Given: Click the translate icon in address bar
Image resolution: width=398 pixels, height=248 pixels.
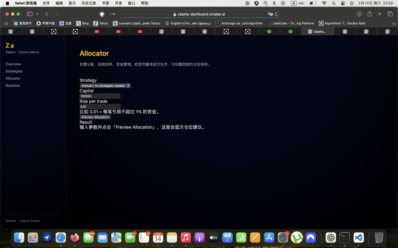Looking at the screenshot, I should (270, 14).
